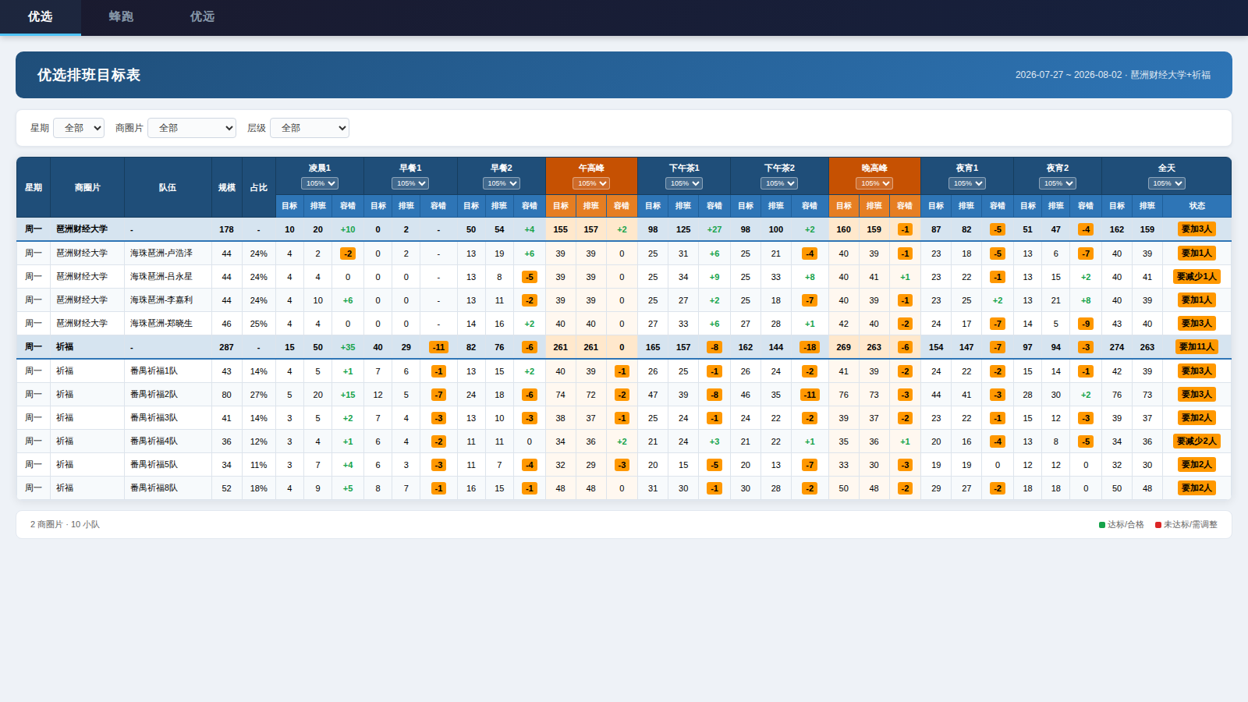Click the -9 badge in 海珠琶洲-郑晓生 row
The height and width of the screenshot is (702, 1248).
[1086, 324]
